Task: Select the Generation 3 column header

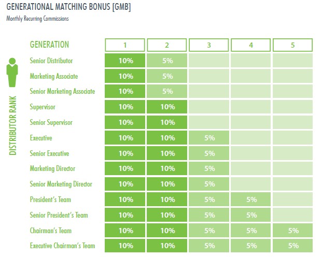Action: pyautogui.click(x=208, y=45)
